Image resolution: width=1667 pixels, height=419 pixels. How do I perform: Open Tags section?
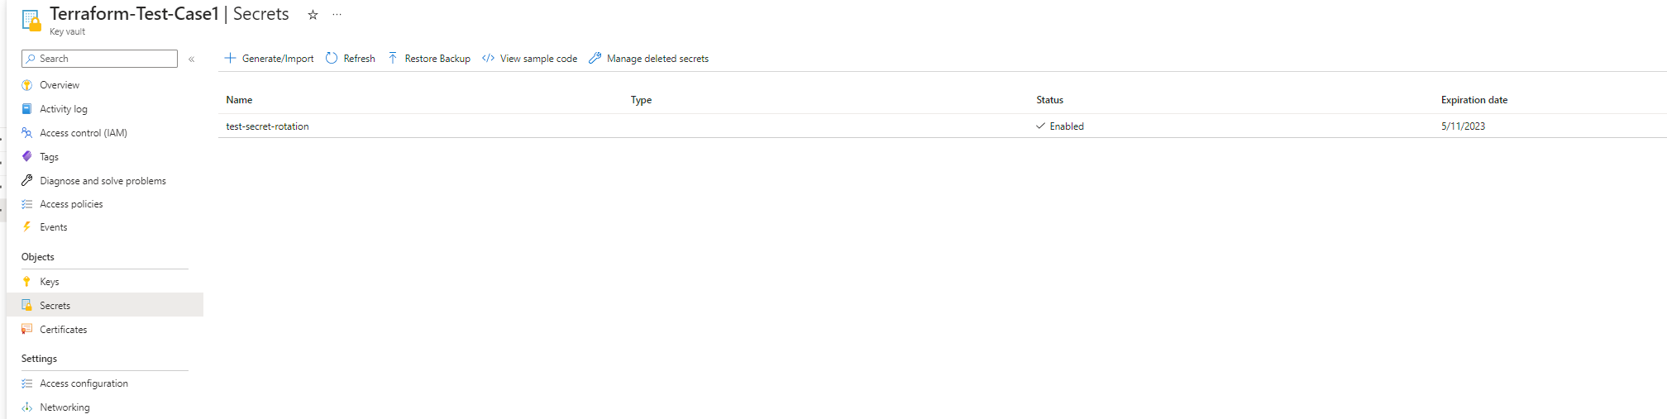click(50, 157)
